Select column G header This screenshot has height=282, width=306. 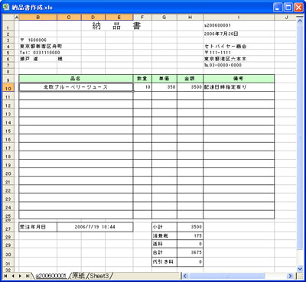tap(164, 17)
